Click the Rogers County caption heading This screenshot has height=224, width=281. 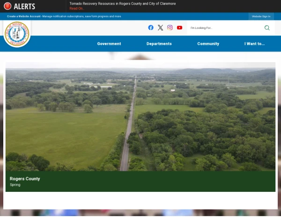pyautogui.click(x=25, y=179)
